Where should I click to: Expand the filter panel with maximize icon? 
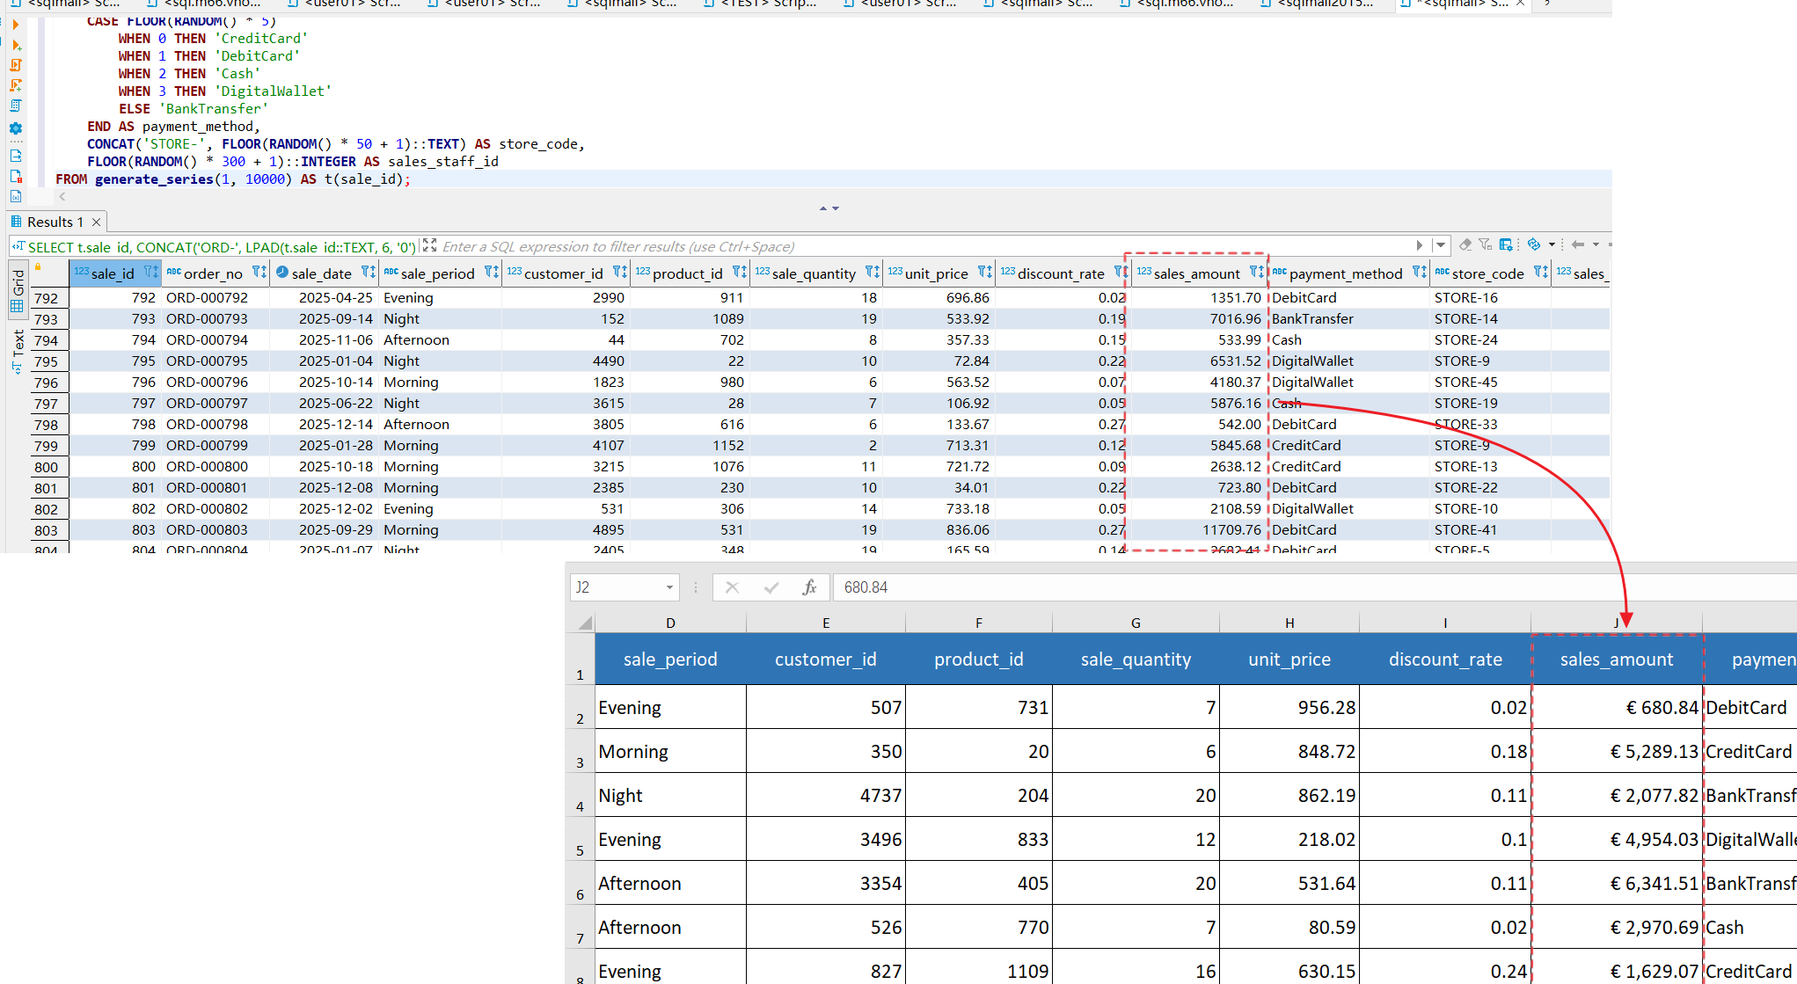(429, 245)
